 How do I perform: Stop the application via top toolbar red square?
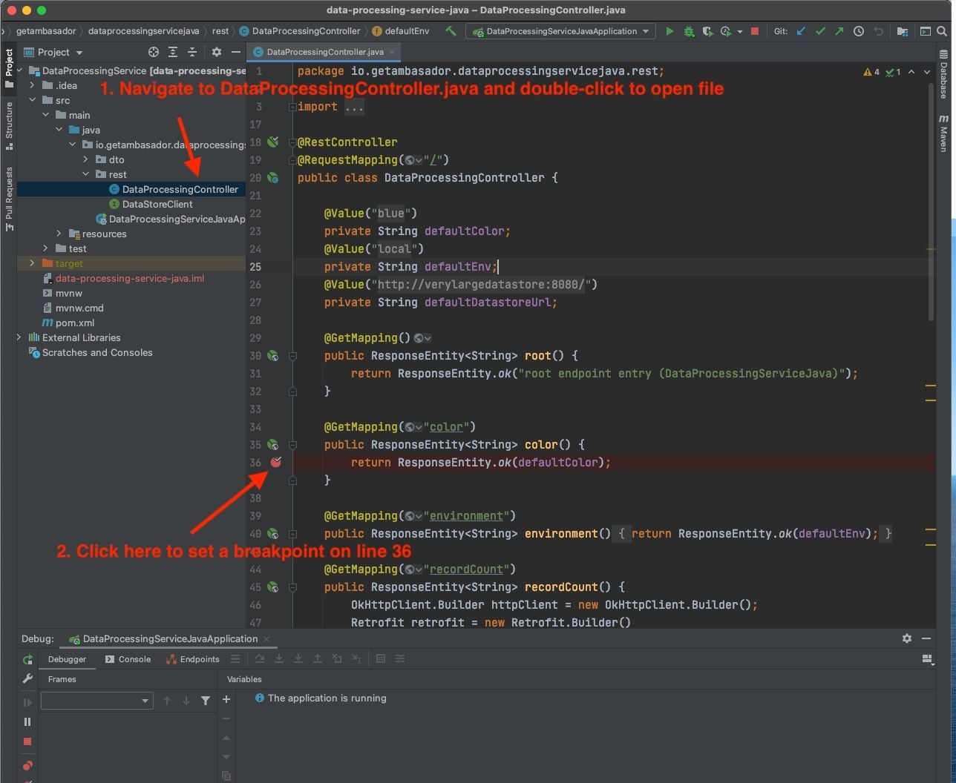[755, 31]
